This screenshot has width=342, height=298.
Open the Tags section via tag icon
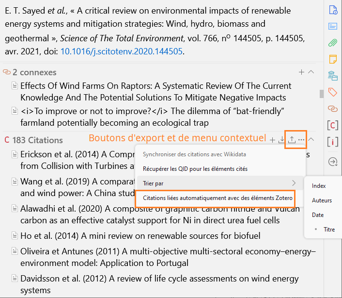pos(333,92)
